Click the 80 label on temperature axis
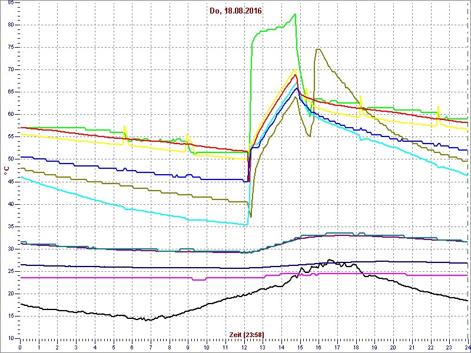 pos(10,25)
